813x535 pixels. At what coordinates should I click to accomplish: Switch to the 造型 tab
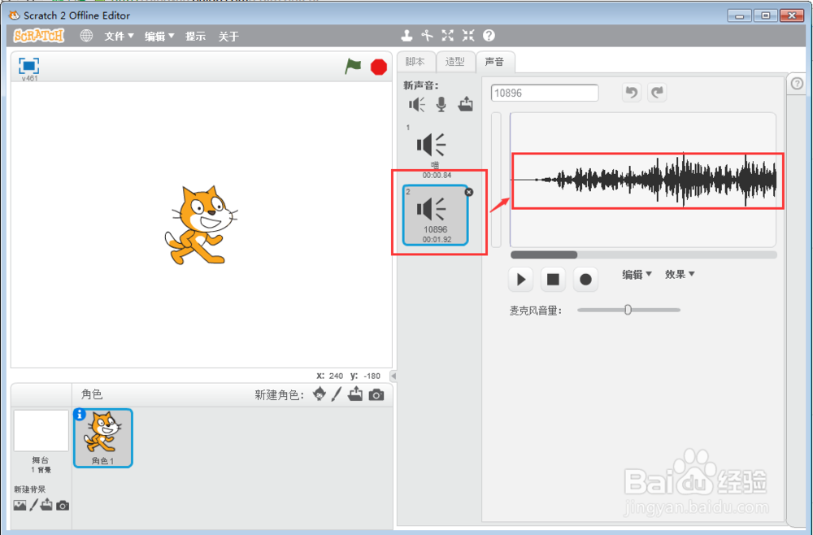click(x=455, y=62)
